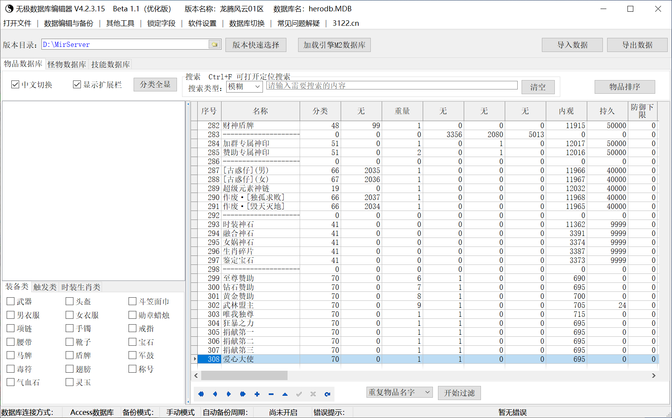Delete record with minus icon
Viewport: 672px width, 418px height.
[x=271, y=394]
